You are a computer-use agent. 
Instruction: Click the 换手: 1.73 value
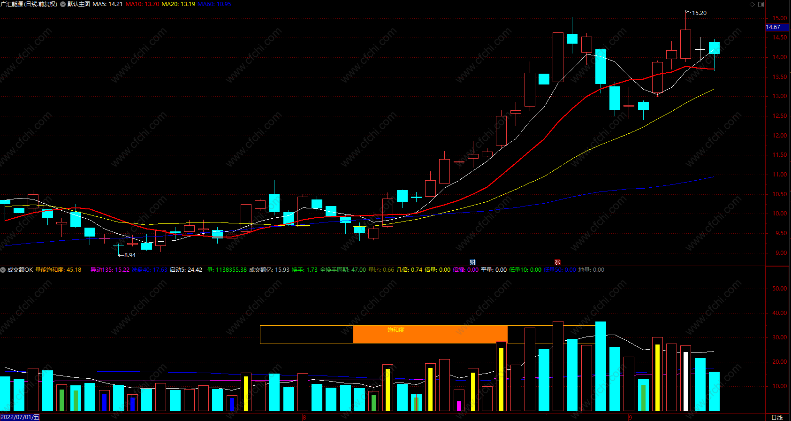click(x=304, y=270)
